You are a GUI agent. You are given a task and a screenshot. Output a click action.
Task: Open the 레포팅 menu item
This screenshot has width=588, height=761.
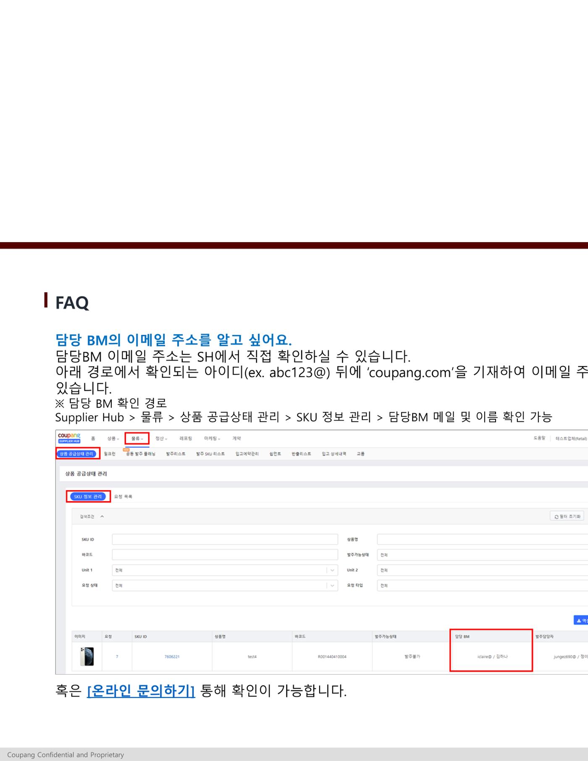click(x=186, y=438)
